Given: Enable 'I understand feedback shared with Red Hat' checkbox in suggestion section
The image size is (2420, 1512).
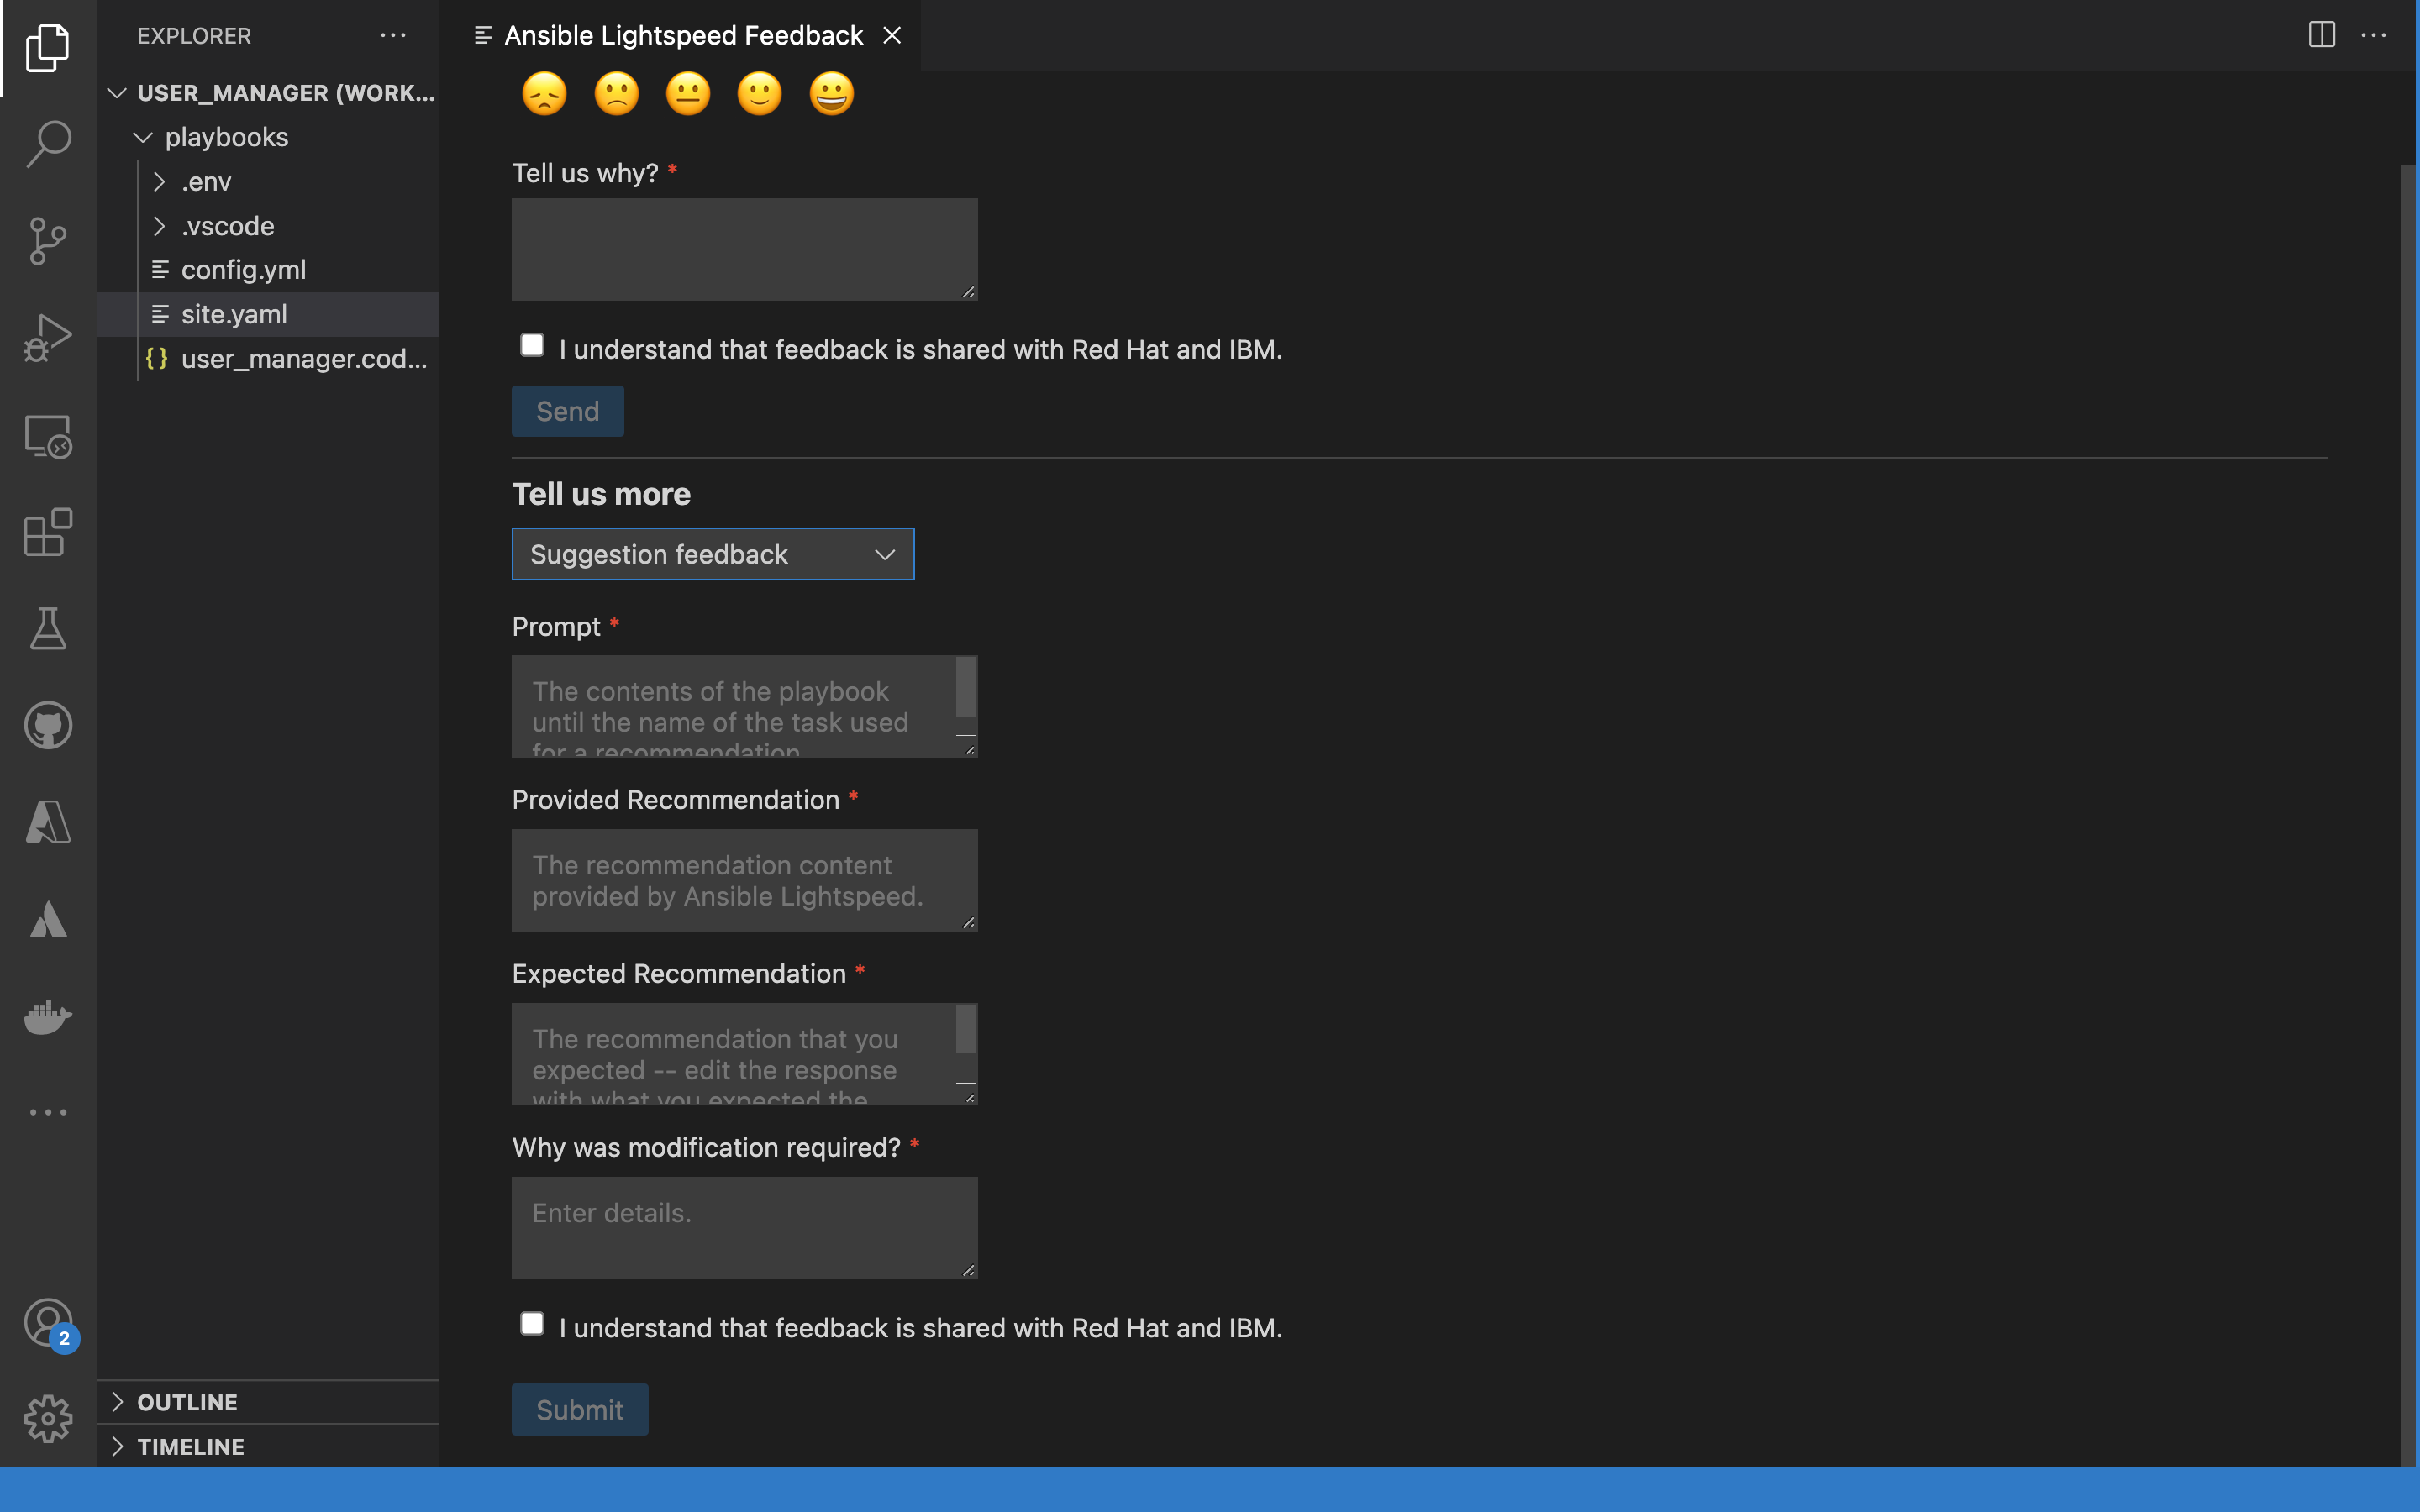Looking at the screenshot, I should (531, 1324).
